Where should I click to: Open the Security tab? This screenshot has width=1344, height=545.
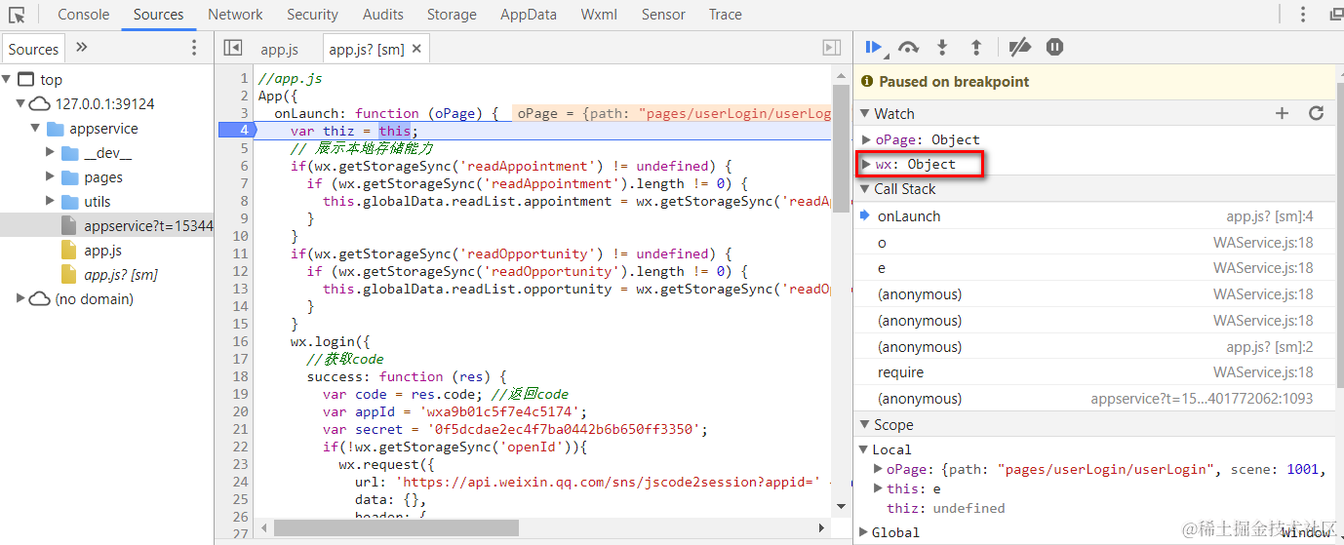point(312,15)
